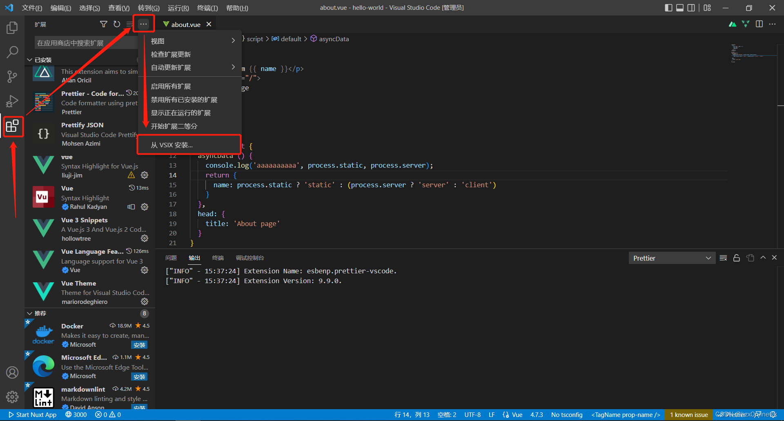Open the Search view in the activity bar
This screenshot has height=421, width=784.
12,52
